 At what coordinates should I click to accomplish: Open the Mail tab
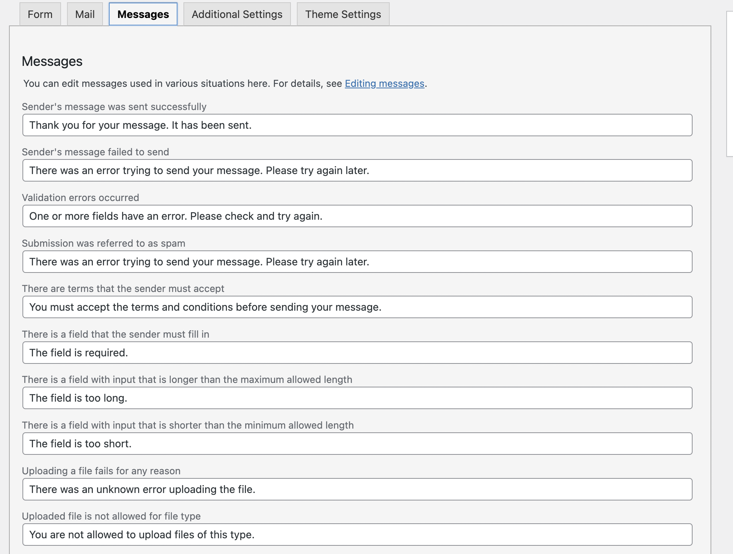coord(85,14)
